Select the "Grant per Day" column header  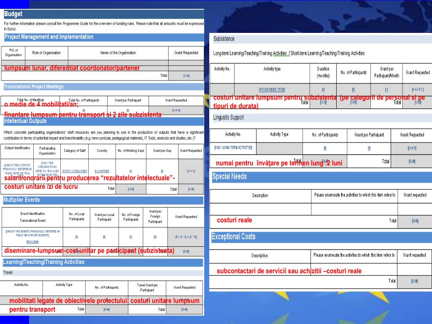pos(162,151)
